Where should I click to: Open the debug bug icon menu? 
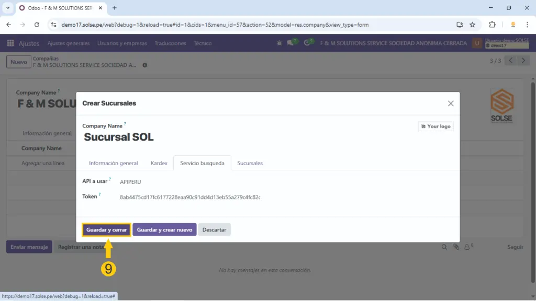coord(279,43)
